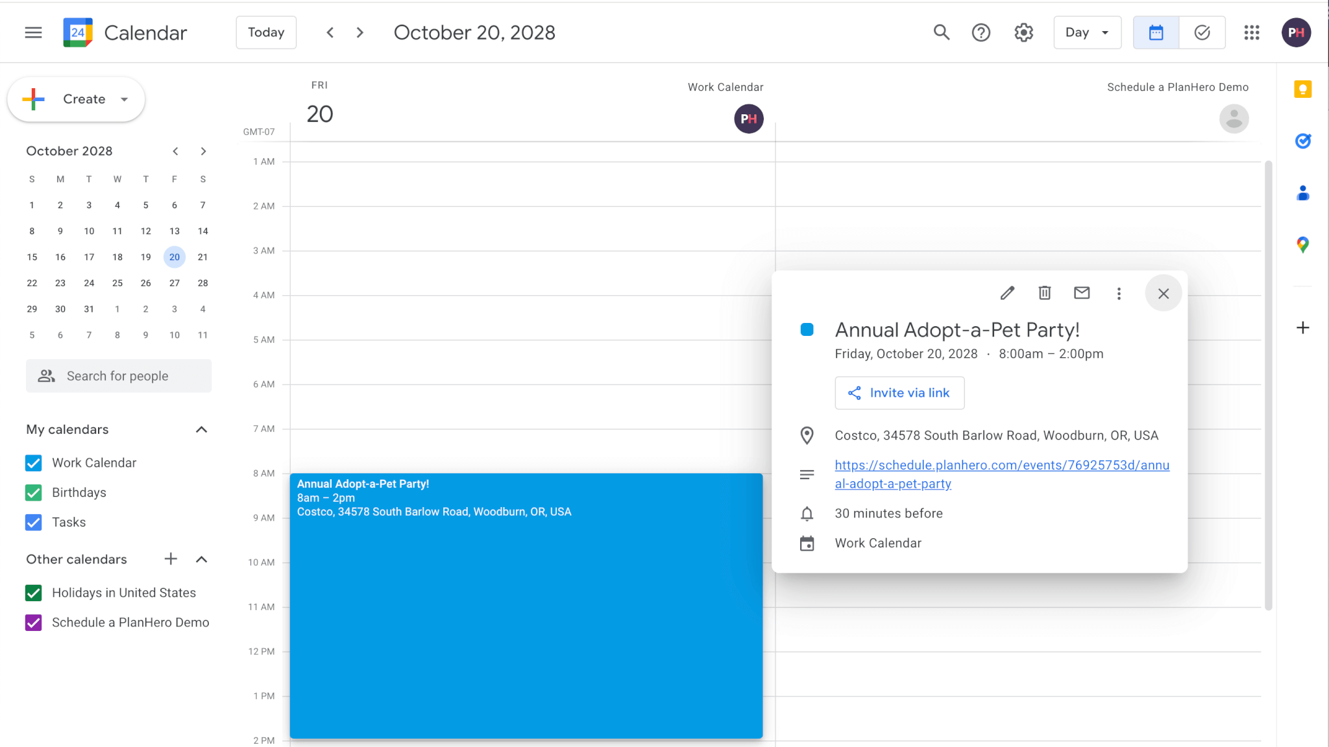Open the Calendar search icon

(941, 32)
